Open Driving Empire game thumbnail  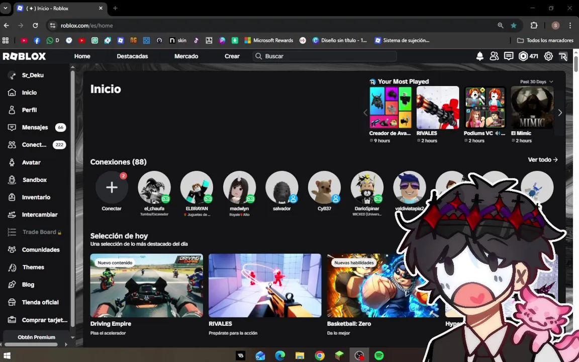point(147,285)
